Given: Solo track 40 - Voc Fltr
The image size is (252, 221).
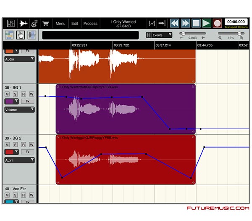Looking at the screenshot, I should (15, 195).
